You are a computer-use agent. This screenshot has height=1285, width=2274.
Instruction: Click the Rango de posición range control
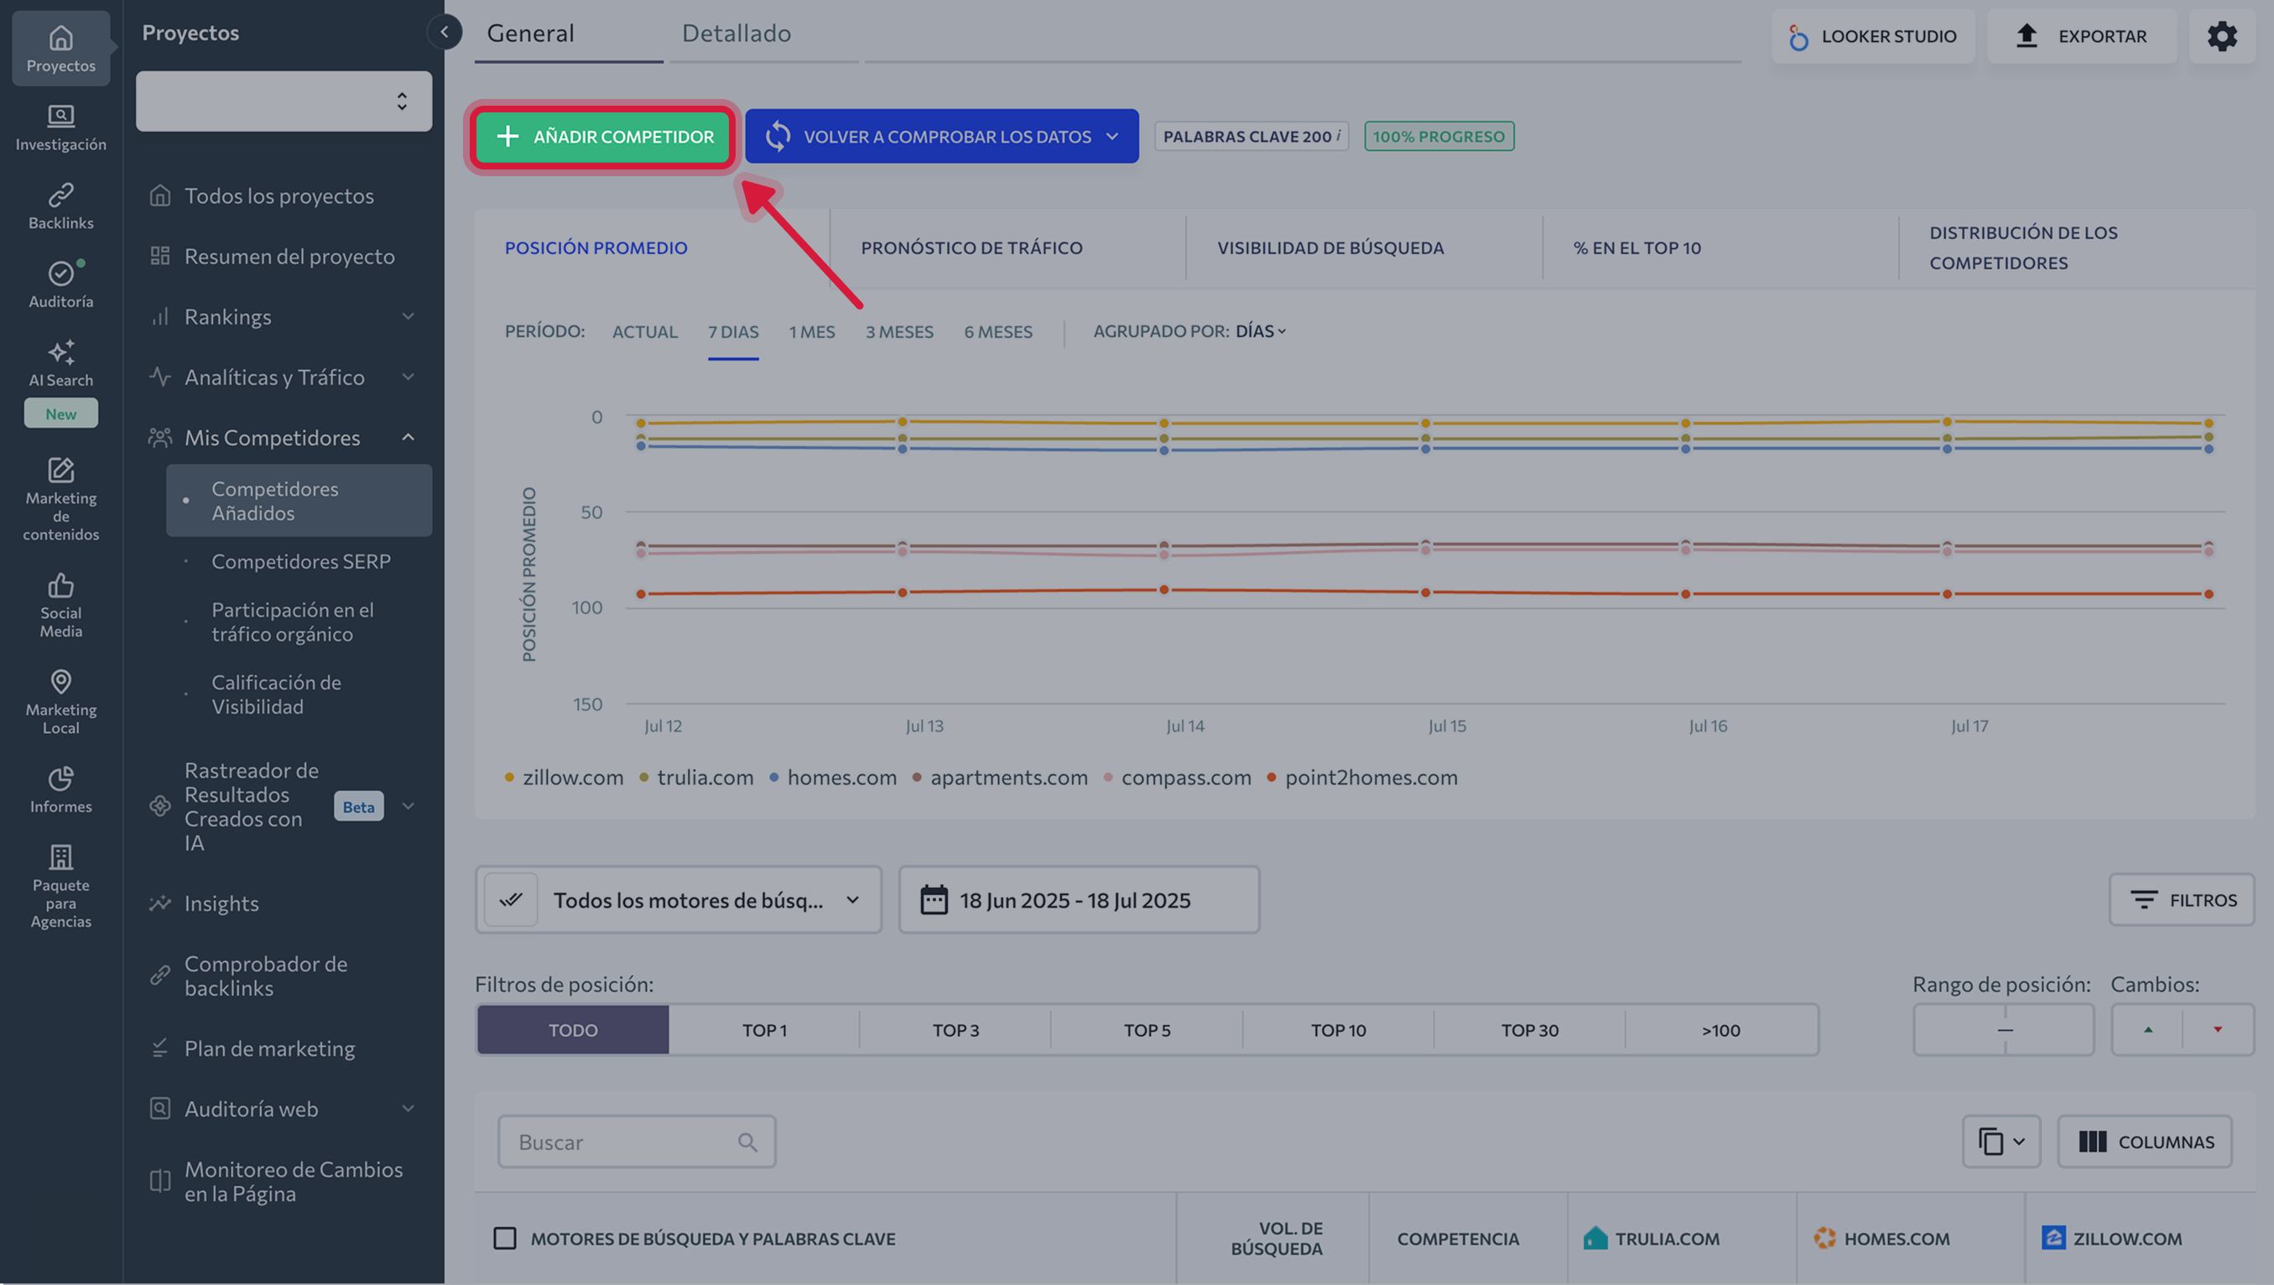tap(2004, 1030)
